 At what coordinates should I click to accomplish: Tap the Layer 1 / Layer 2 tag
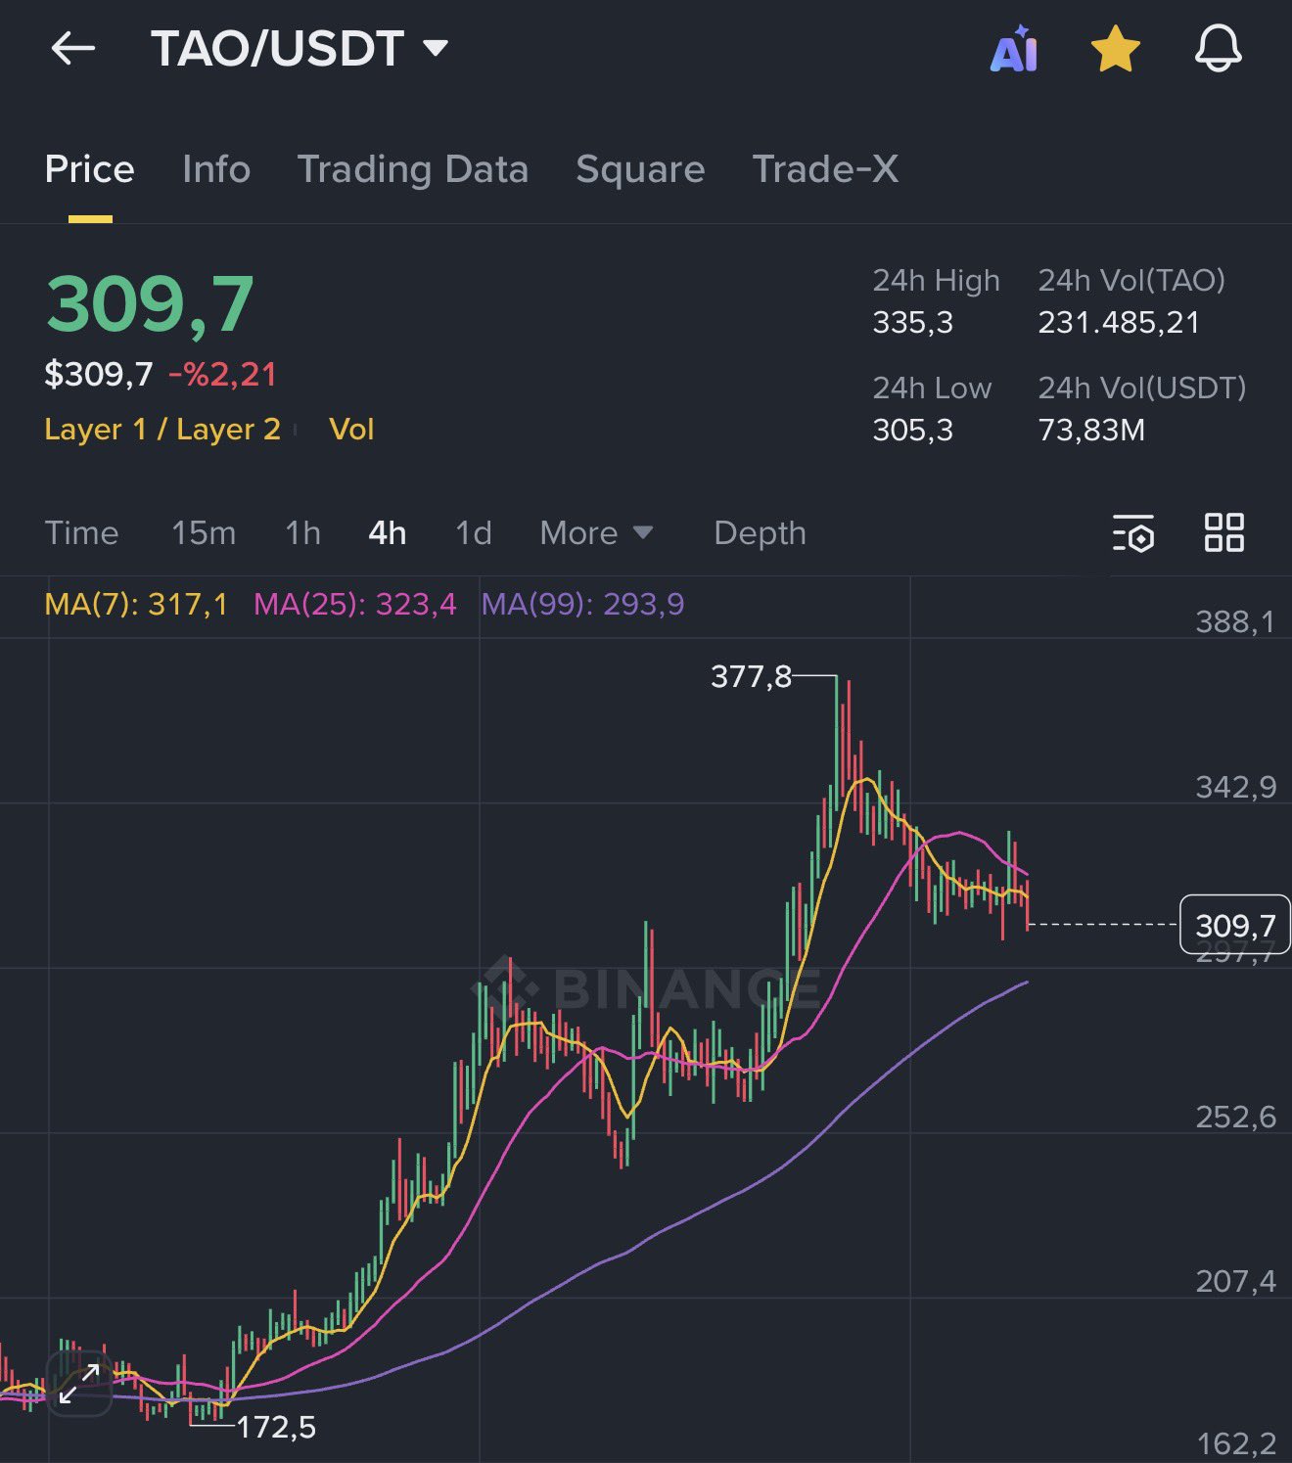[x=162, y=430]
